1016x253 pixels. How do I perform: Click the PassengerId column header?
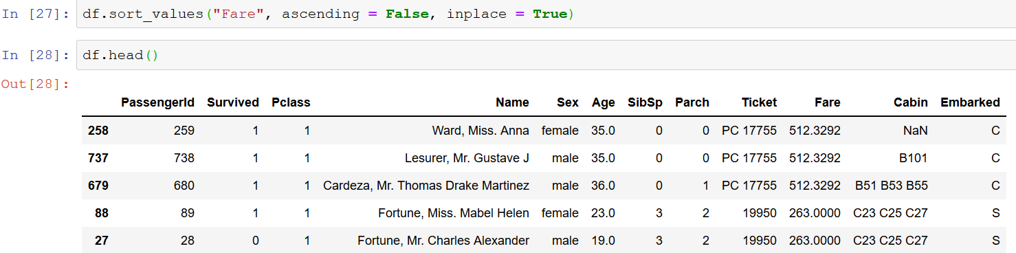[157, 102]
